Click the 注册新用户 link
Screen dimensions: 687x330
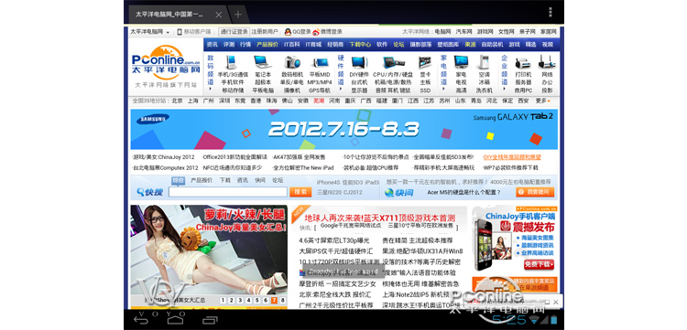265,32
